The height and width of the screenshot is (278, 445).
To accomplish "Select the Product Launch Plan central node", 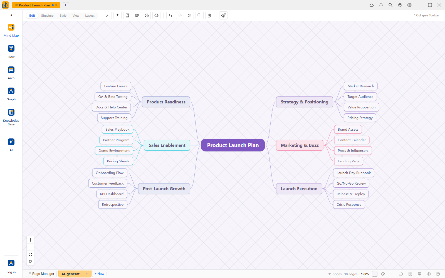I will coord(233,145).
